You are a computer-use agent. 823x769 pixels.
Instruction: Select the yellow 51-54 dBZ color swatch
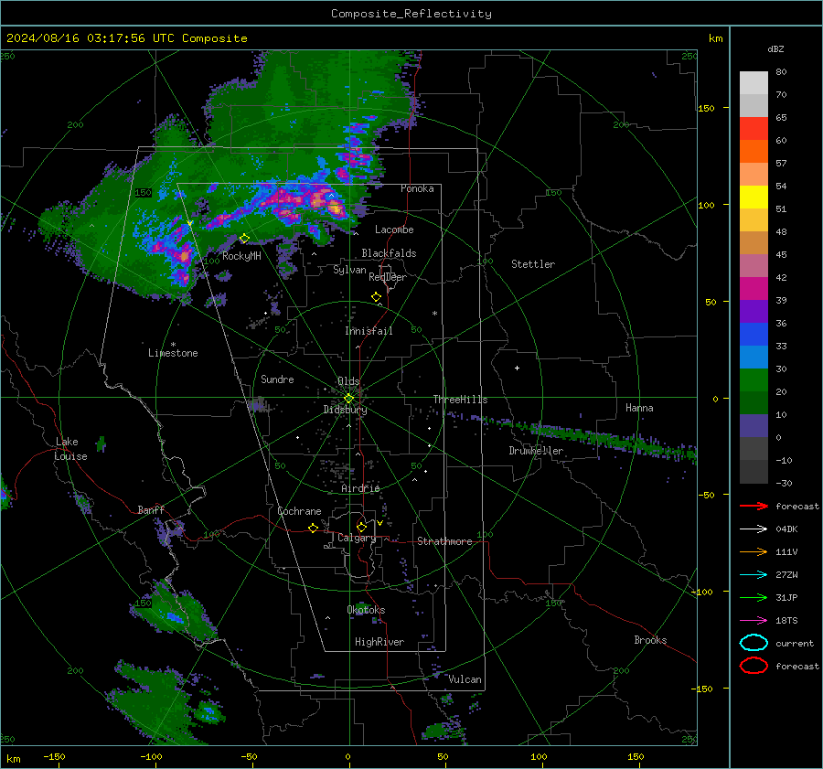[754, 198]
